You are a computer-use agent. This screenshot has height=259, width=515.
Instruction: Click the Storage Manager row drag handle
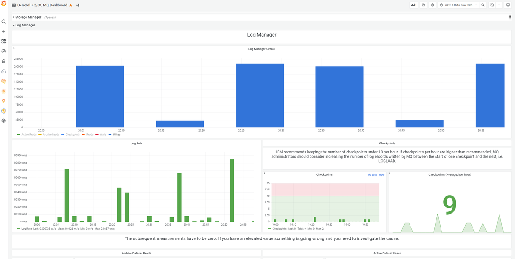tap(510, 17)
